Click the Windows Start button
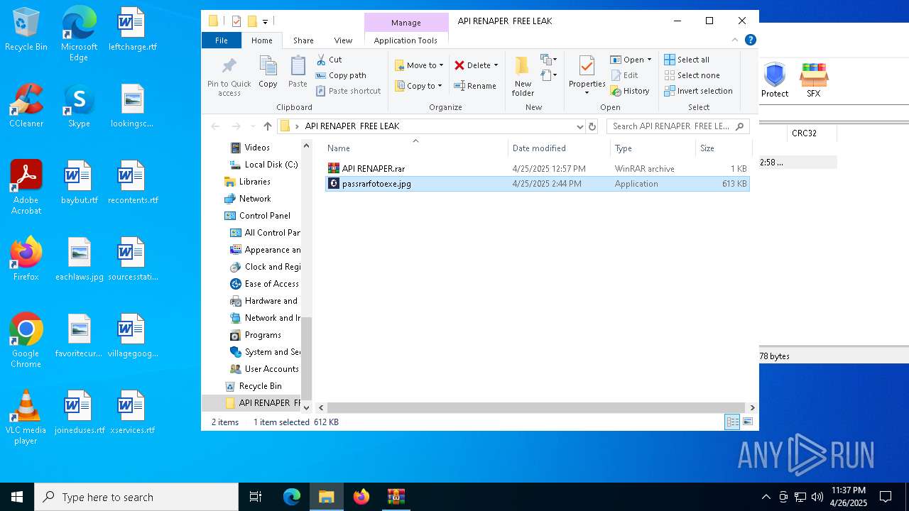This screenshot has width=909, height=511. point(17,497)
